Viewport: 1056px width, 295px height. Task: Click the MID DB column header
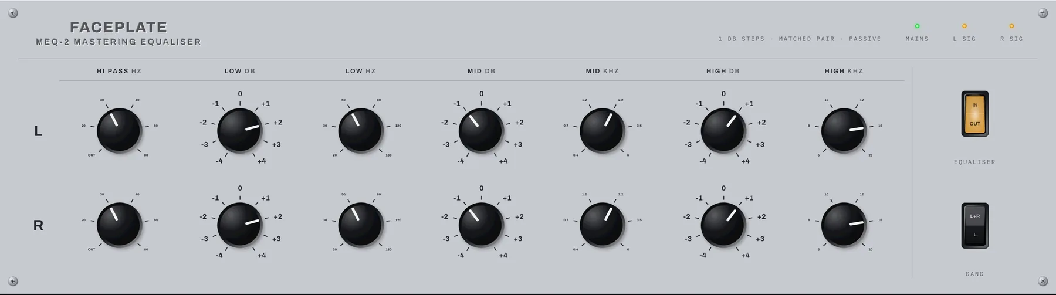pos(482,71)
